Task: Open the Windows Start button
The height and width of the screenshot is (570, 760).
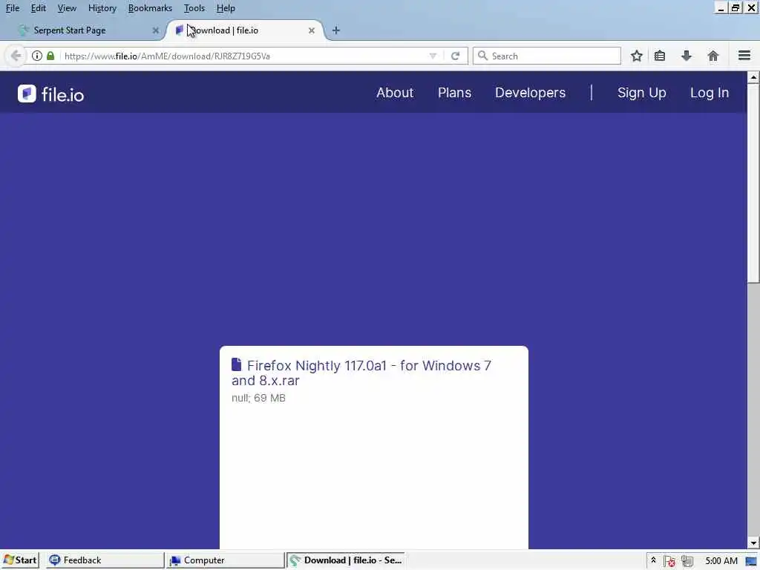Action: point(20,560)
